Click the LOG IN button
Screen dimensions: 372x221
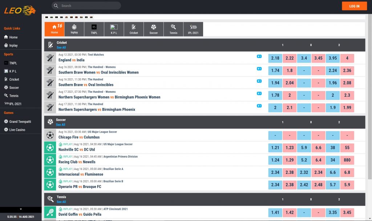354,6
